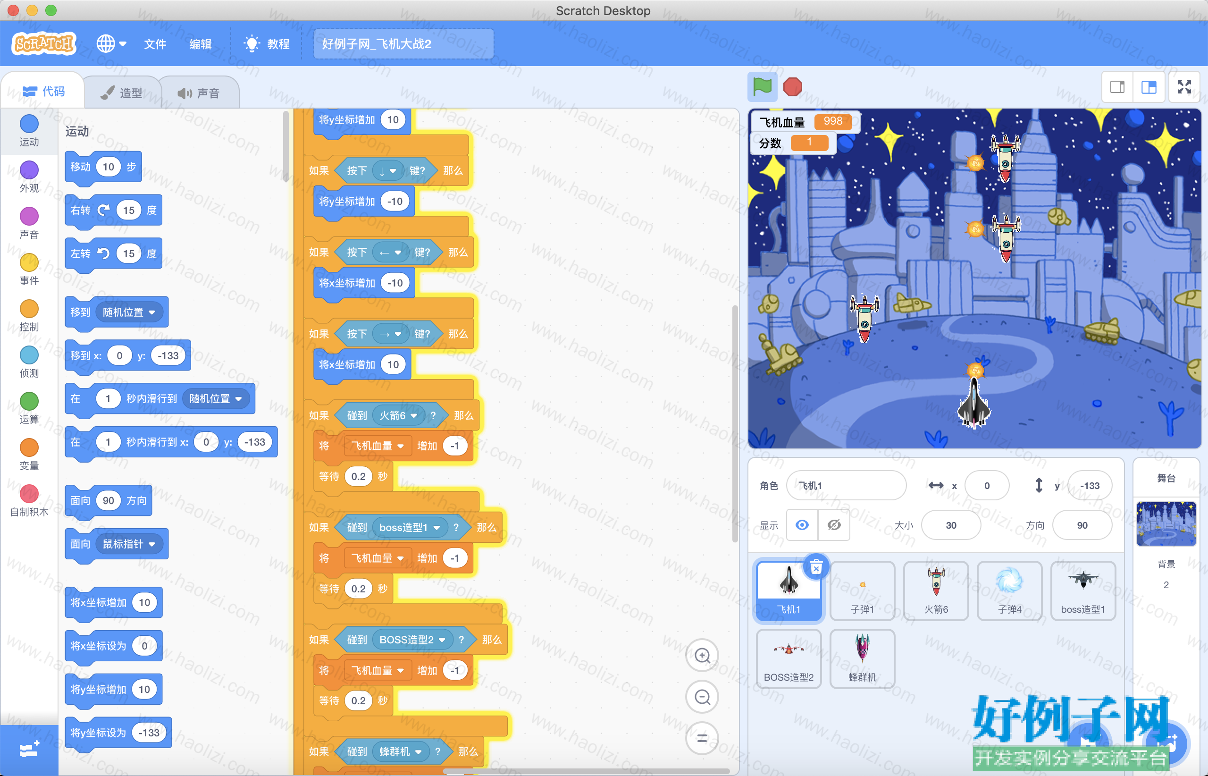Select the 子弹1 sprite
This screenshot has height=776, width=1208.
coord(863,590)
